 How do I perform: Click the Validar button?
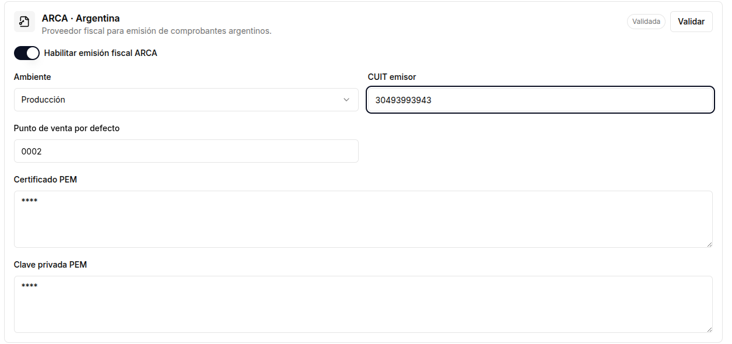(691, 22)
